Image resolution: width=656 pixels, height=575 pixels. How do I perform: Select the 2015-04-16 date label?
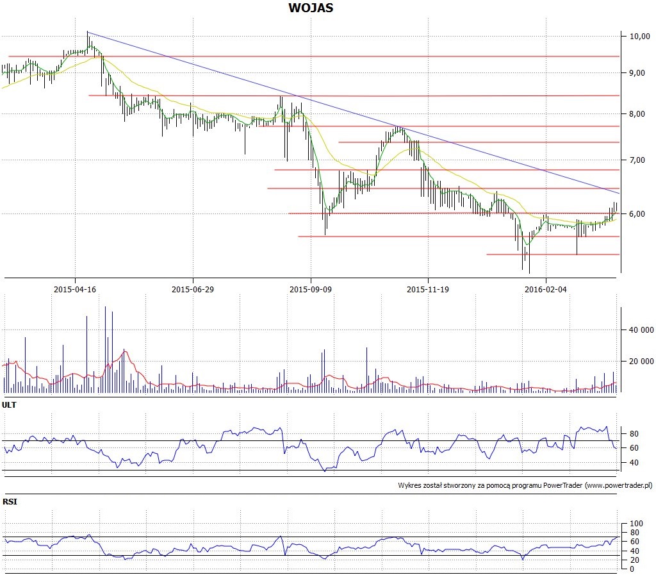(75, 289)
